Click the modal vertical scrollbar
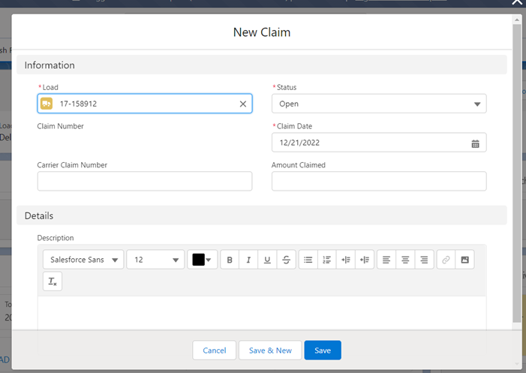Image resolution: width=526 pixels, height=373 pixels. click(517, 173)
